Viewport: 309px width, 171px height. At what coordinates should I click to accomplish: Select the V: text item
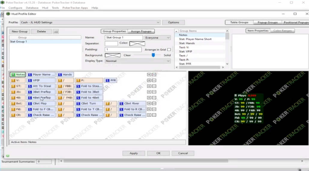point(17,80)
